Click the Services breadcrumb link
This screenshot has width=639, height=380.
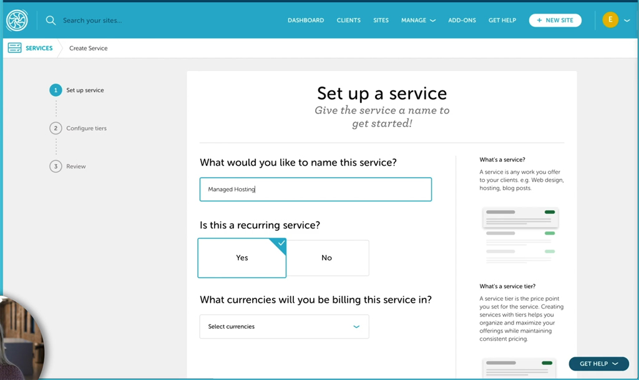point(39,48)
